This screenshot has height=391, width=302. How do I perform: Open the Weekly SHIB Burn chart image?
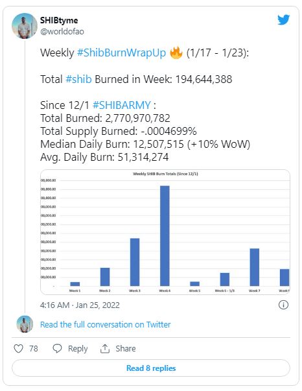pyautogui.click(x=165, y=232)
